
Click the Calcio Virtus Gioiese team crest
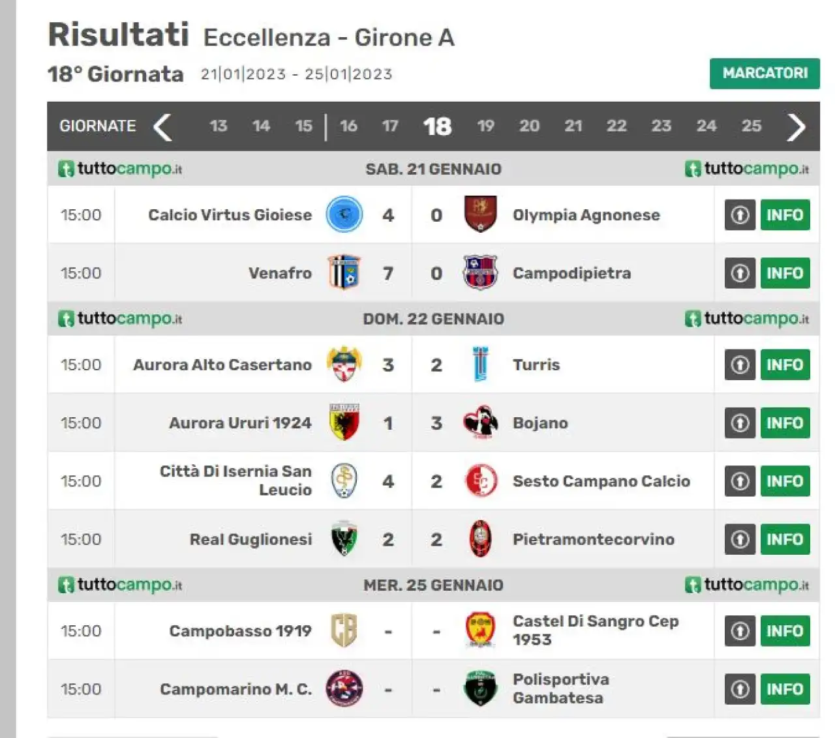(344, 214)
